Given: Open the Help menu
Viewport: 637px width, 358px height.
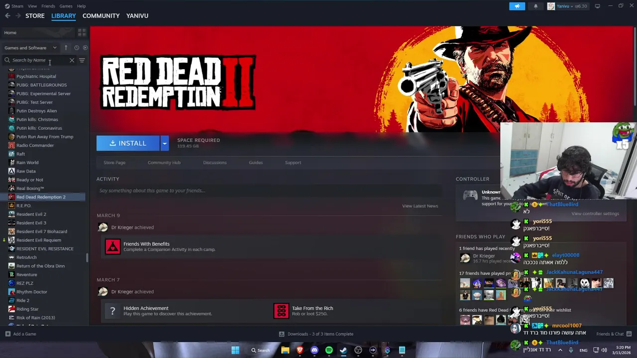Looking at the screenshot, I should (81, 6).
